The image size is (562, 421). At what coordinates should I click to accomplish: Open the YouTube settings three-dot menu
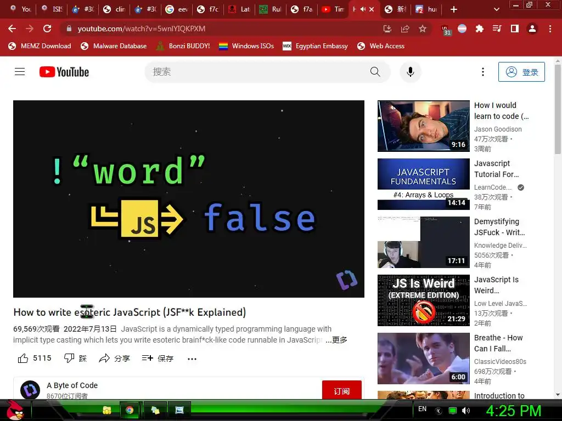tap(483, 72)
